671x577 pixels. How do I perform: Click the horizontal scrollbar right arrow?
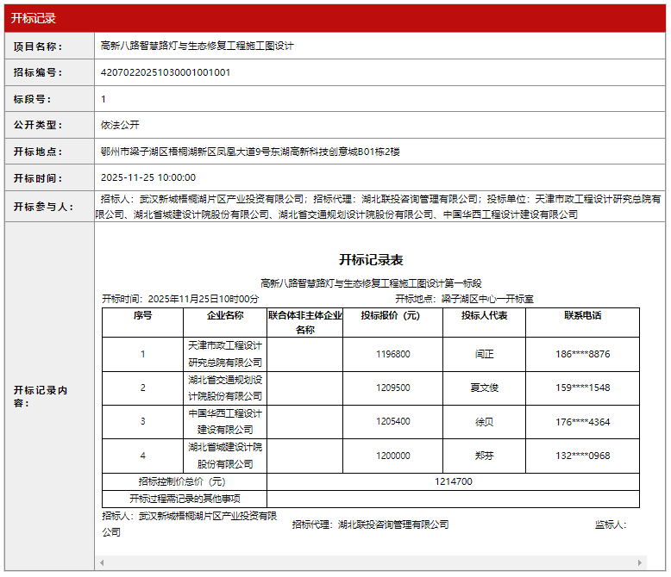pos(641,562)
